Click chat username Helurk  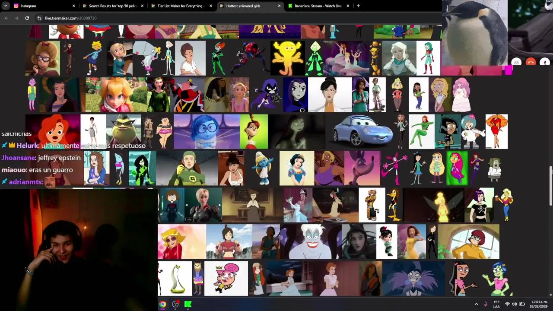pyautogui.click(x=28, y=146)
